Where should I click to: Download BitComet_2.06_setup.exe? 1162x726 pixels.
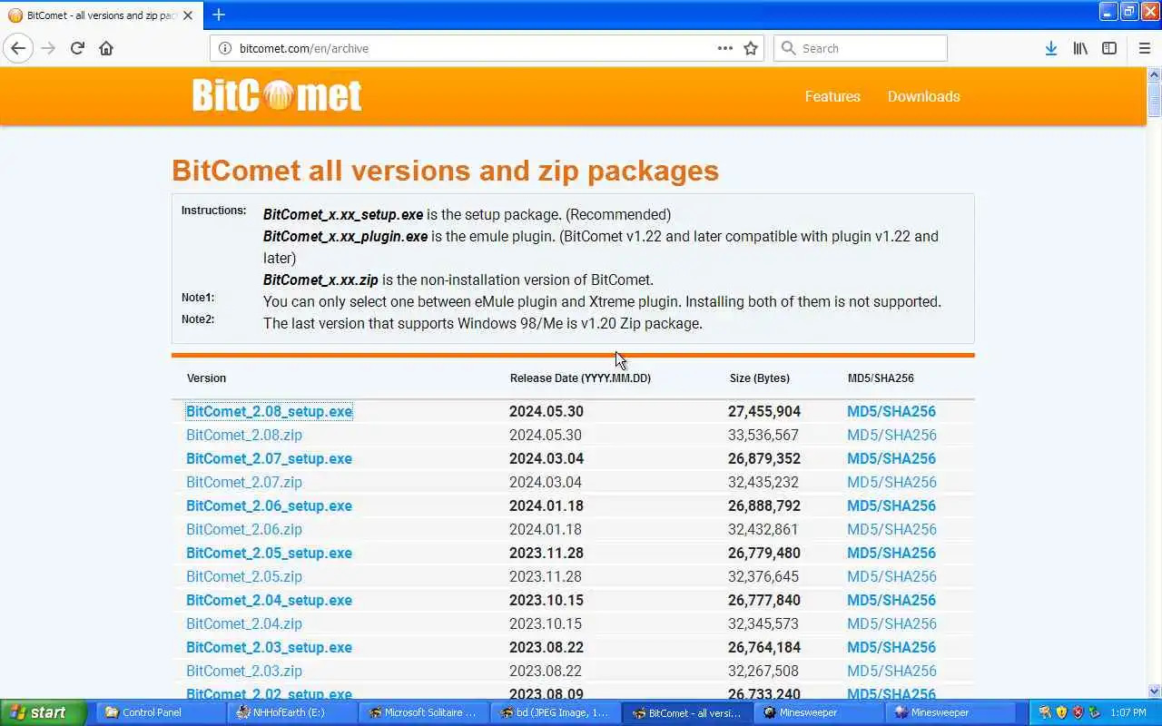coord(269,505)
